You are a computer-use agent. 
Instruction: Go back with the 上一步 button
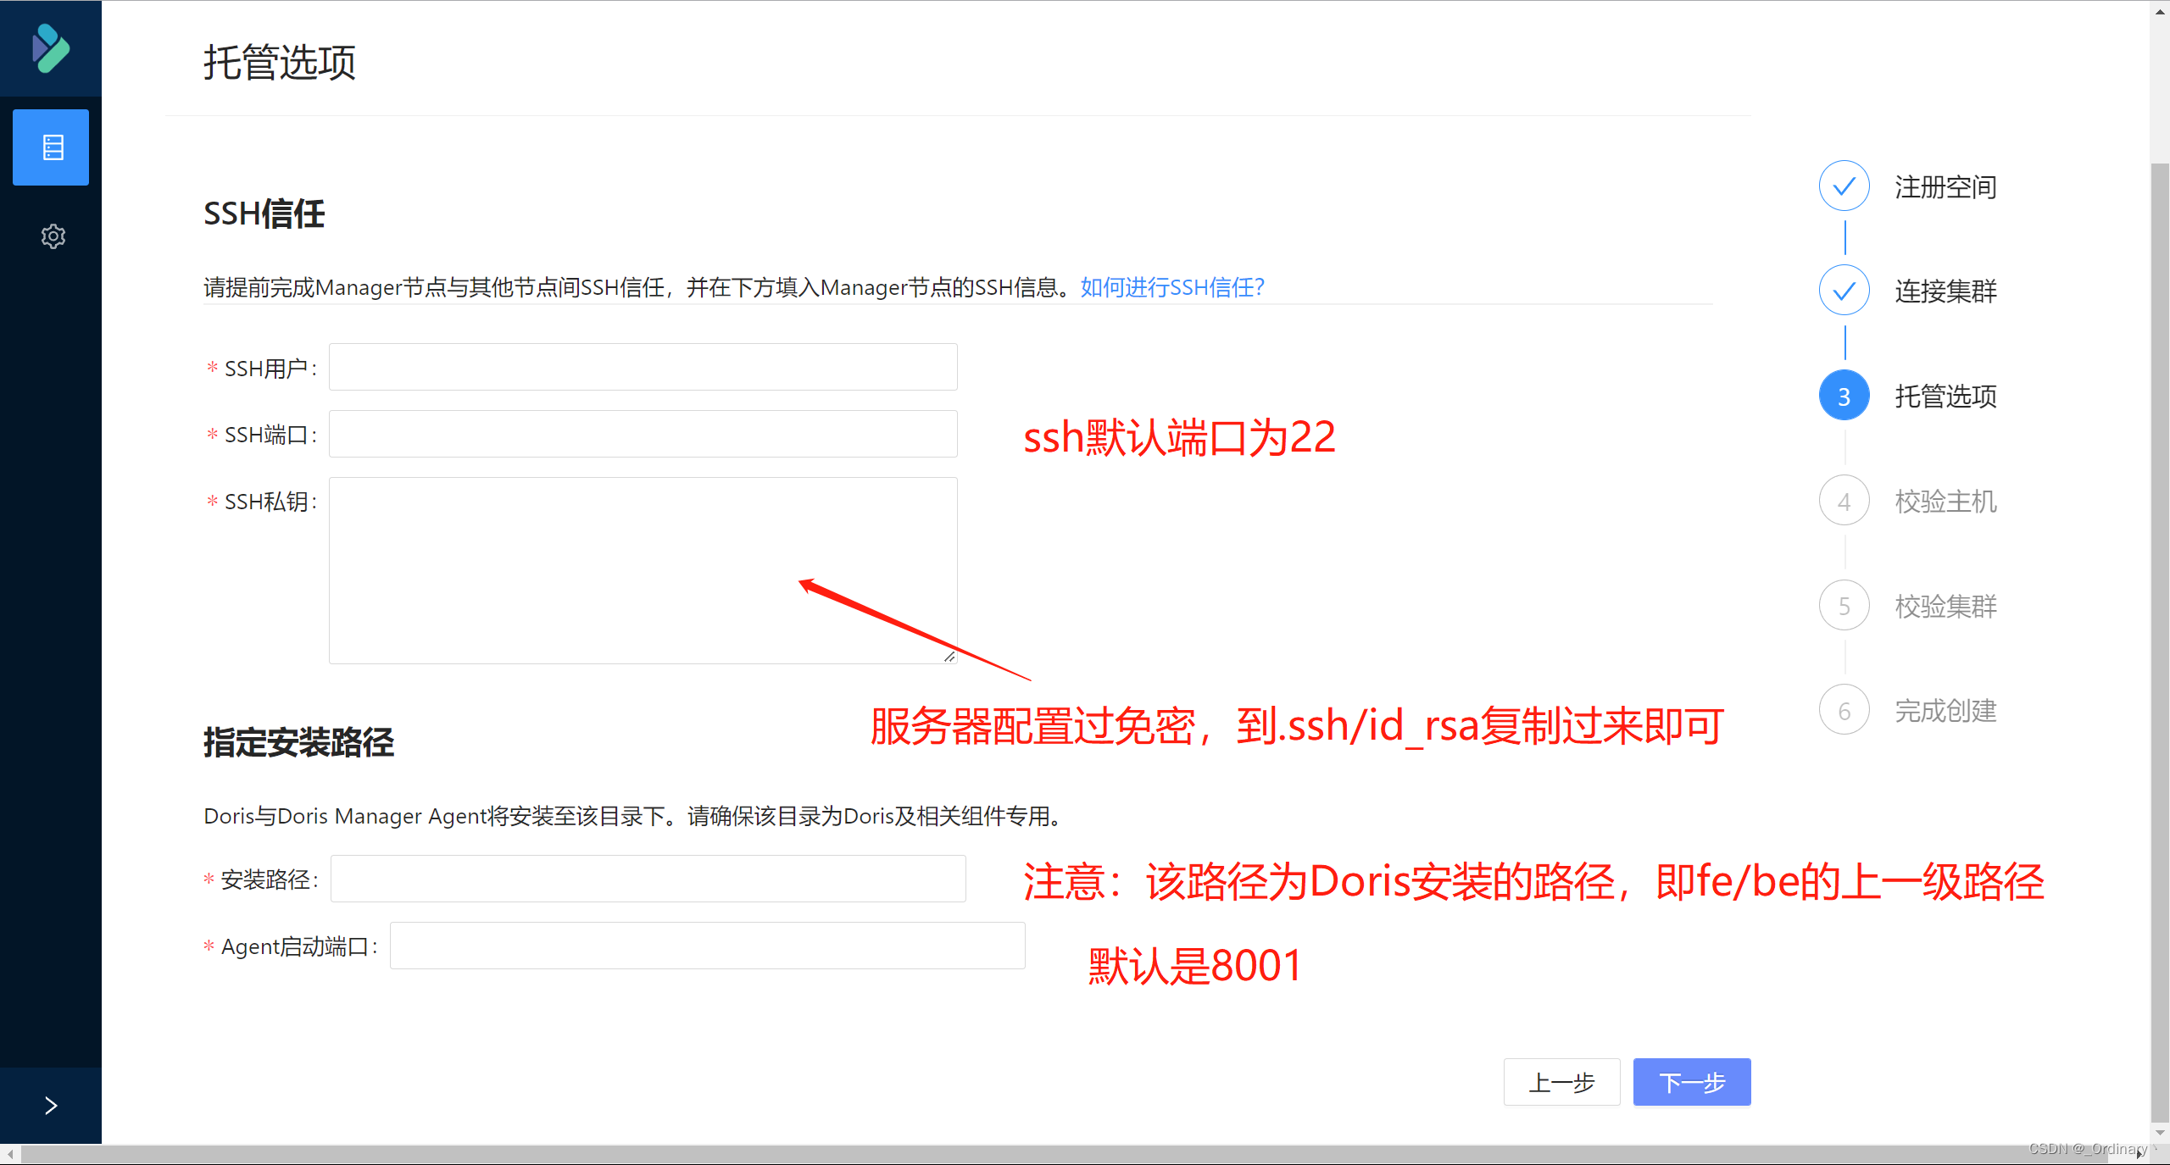[x=1561, y=1082]
